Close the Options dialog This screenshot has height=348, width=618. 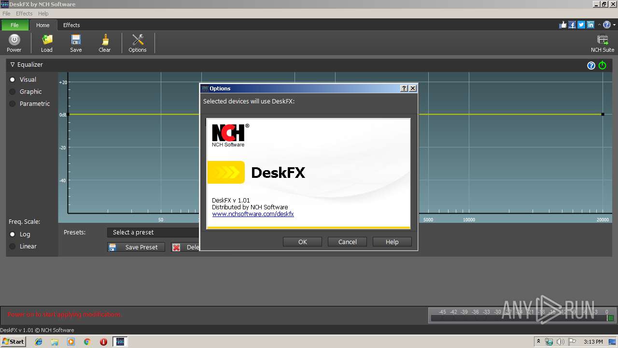pyautogui.click(x=412, y=88)
